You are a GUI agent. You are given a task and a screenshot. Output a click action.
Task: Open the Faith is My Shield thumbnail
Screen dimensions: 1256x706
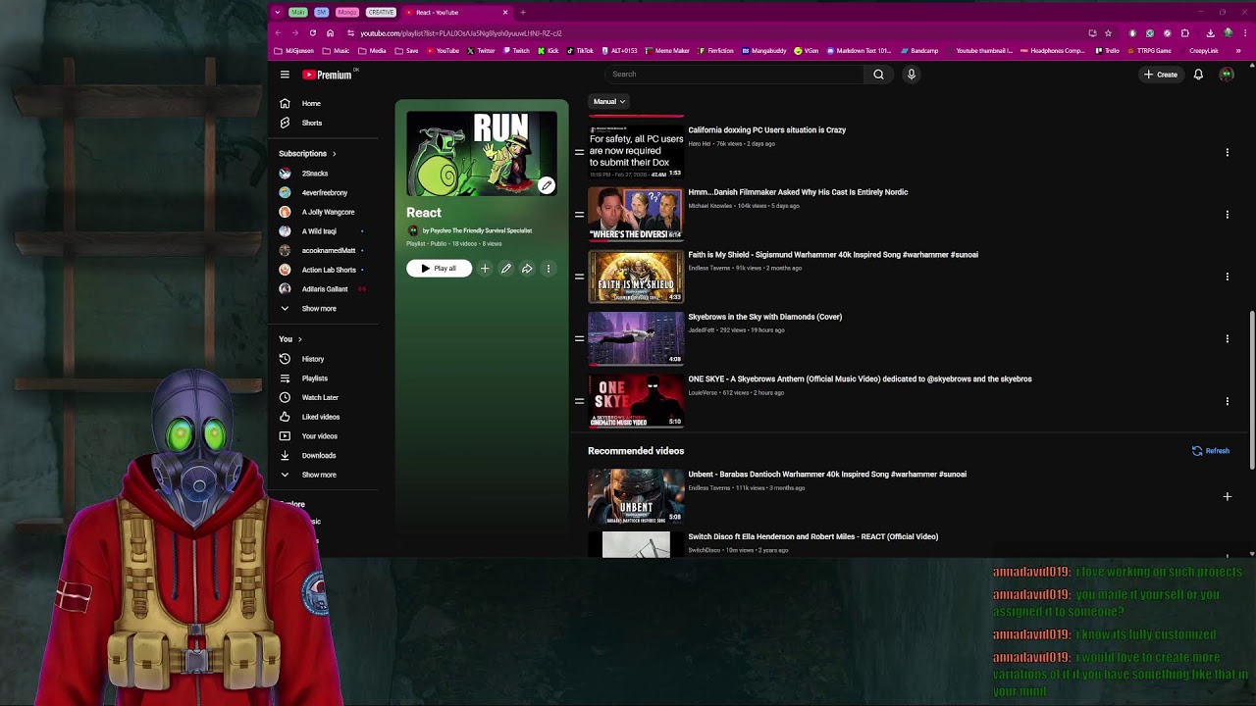(636, 277)
